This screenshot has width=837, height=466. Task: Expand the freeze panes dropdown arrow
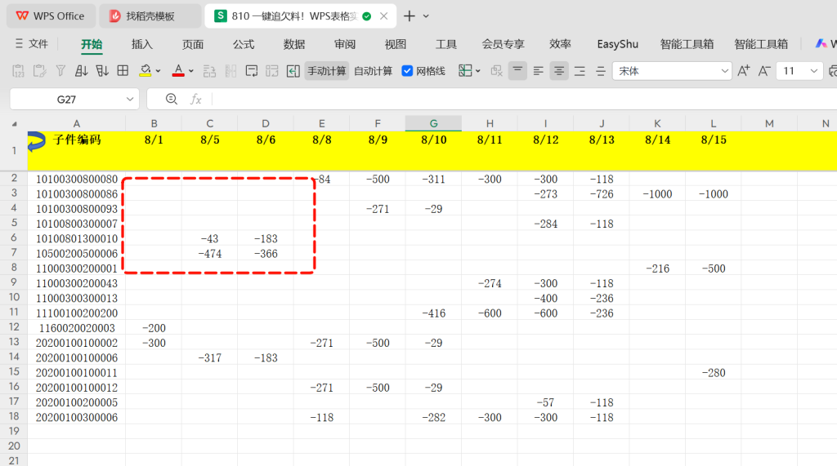tap(477, 71)
